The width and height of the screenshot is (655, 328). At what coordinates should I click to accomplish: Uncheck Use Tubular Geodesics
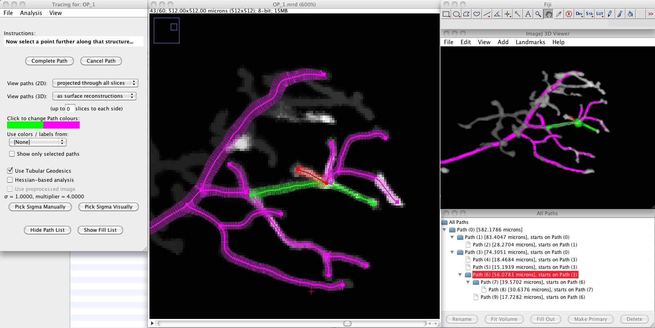click(x=10, y=171)
